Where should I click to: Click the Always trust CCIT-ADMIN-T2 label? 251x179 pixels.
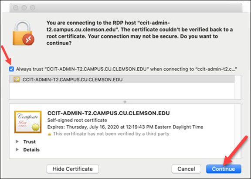coord(126,69)
